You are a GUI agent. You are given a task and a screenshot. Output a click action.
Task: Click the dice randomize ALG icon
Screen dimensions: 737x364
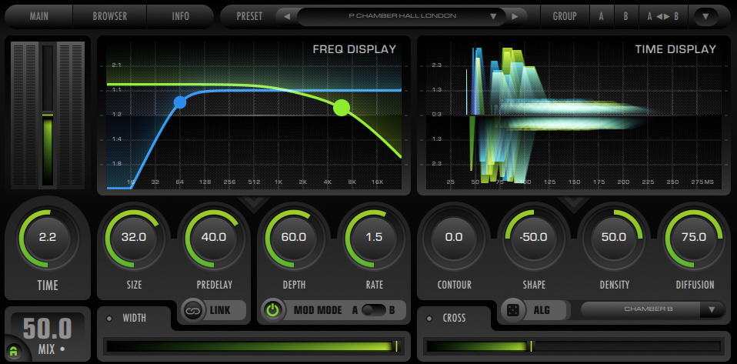[513, 310]
